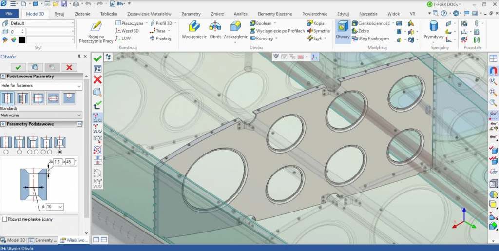Click the Żebro rib tool
The width and height of the screenshot is (499, 251).
tap(360, 31)
